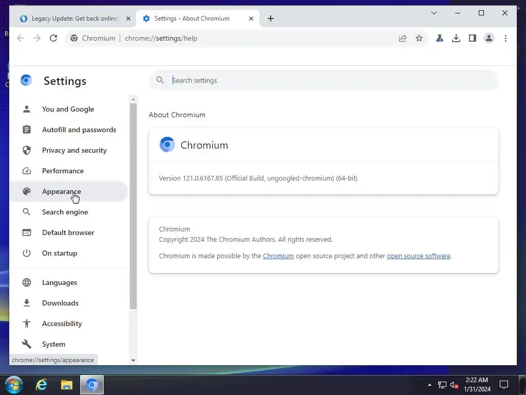Screen dimensions: 526x395
Task: Open the Windows Start button
Action: [14, 385]
